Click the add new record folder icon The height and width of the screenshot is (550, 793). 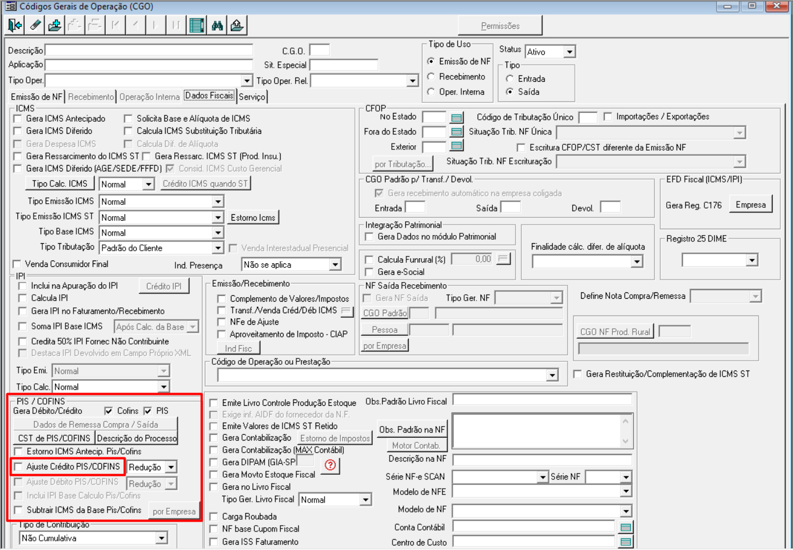[55, 25]
